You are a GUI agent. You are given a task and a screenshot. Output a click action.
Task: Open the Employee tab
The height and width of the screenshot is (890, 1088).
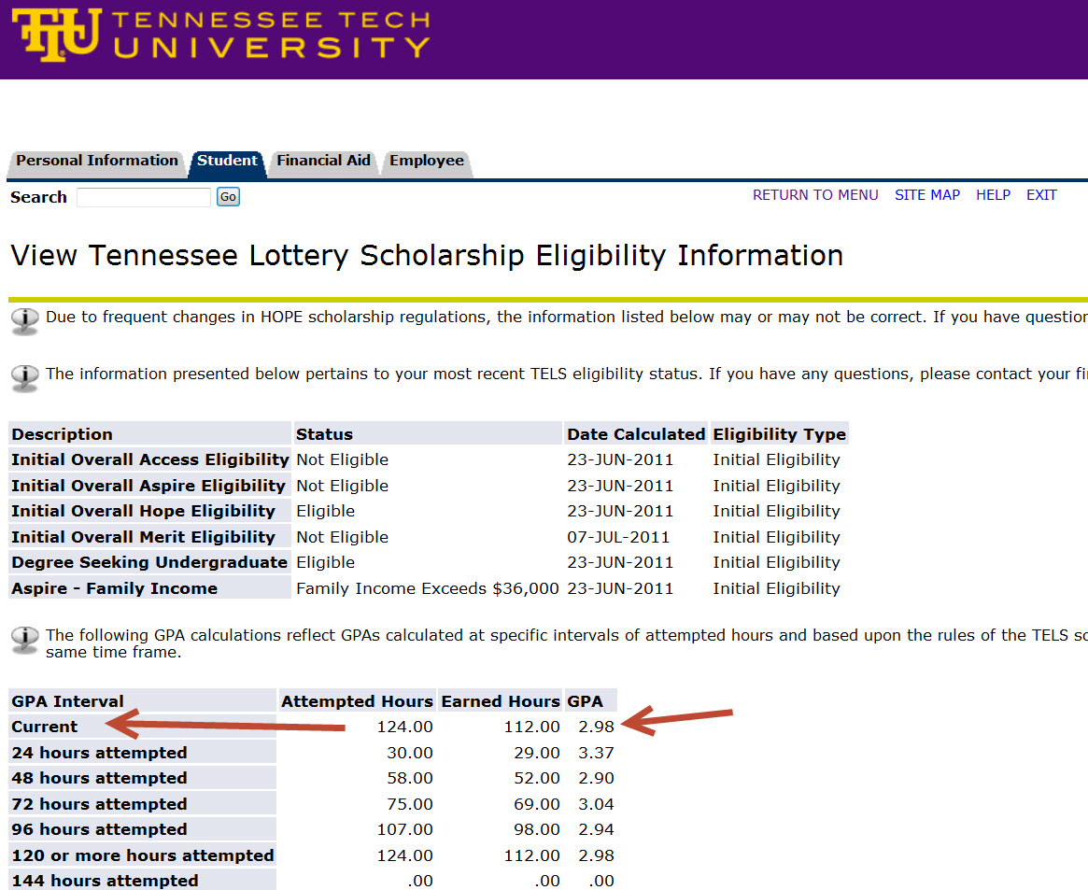(x=426, y=161)
